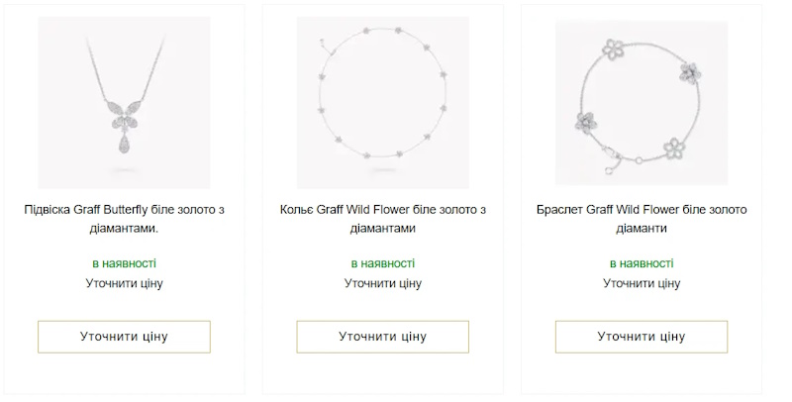Click the green в наявності label under the necklace

pos(382,263)
